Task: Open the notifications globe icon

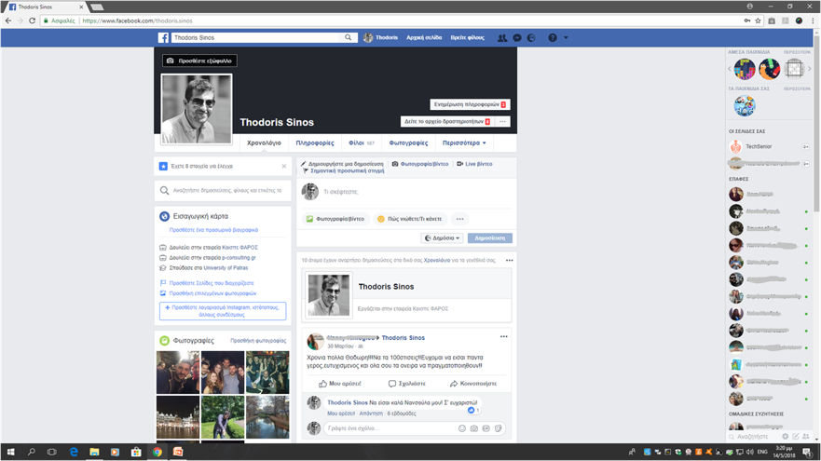Action: (531, 38)
